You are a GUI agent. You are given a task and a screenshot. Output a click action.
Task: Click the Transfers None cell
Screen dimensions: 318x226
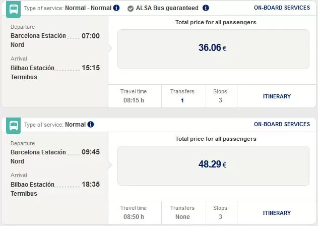(183, 212)
